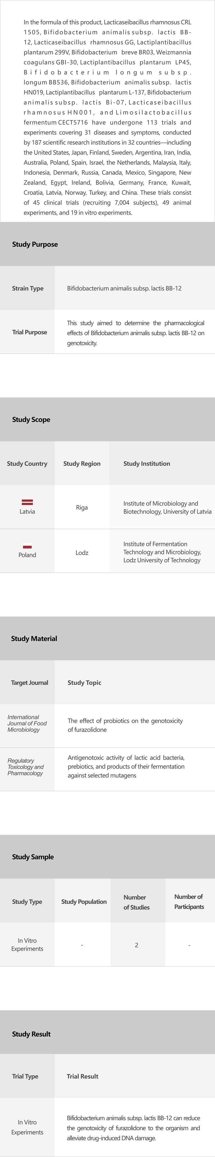Image resolution: width=215 pixels, height=1157 pixels.
Task: Click the Trial Purpose row label
Action: point(30,332)
